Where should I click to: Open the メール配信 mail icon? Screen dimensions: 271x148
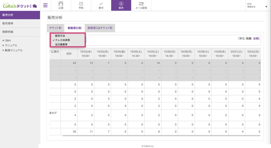pos(141,4)
